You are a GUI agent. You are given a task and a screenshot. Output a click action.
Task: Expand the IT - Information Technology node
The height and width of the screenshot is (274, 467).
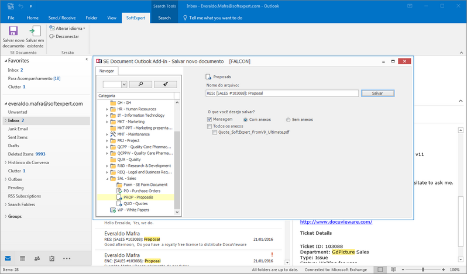[x=107, y=115]
